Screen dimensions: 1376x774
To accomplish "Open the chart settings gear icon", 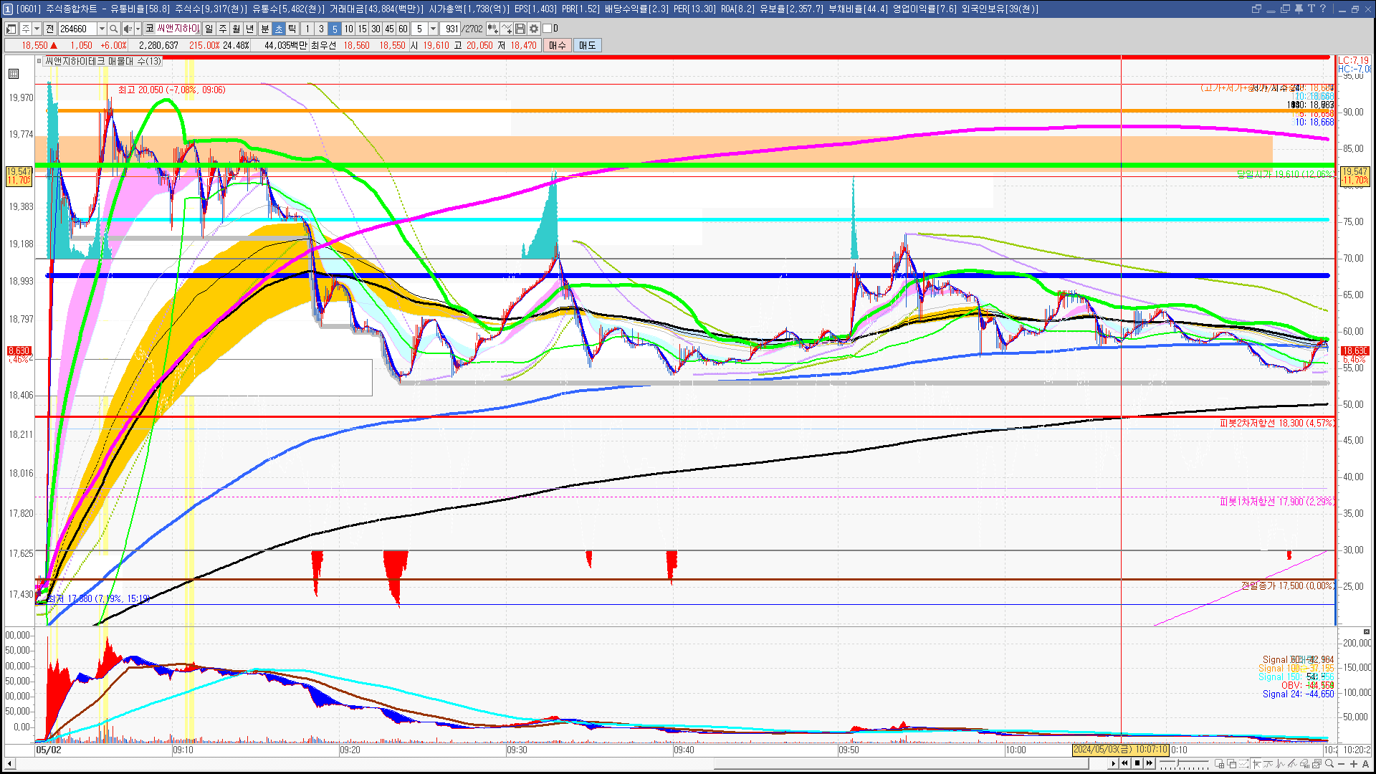I will point(534,29).
